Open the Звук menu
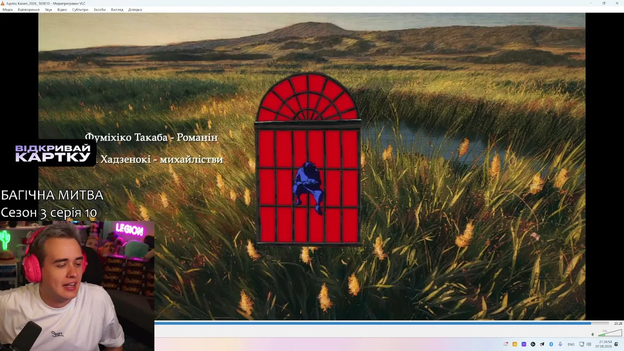Screen dimensions: 624x351 pos(48,10)
